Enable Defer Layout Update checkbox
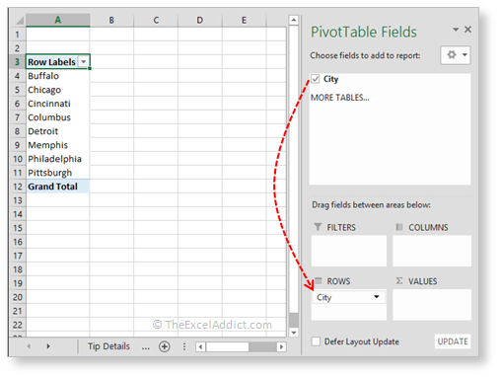Image resolution: width=499 pixels, height=377 pixels. coord(316,341)
